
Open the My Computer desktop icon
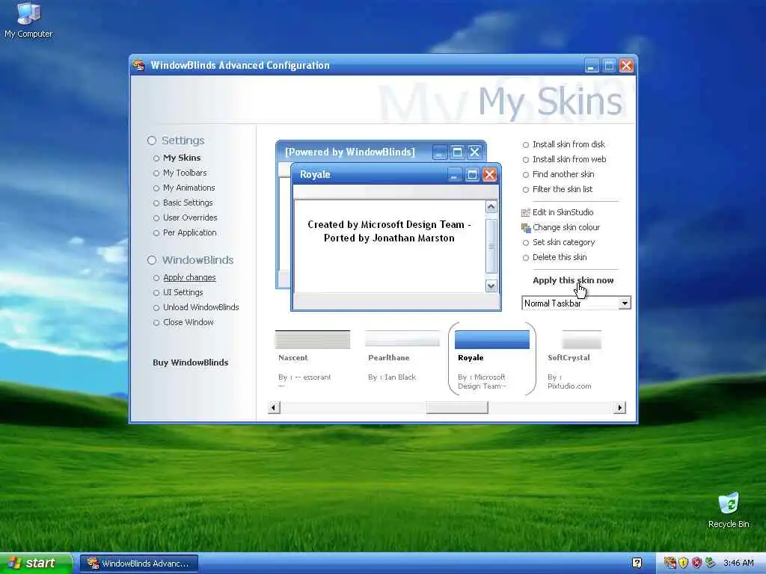point(28,20)
